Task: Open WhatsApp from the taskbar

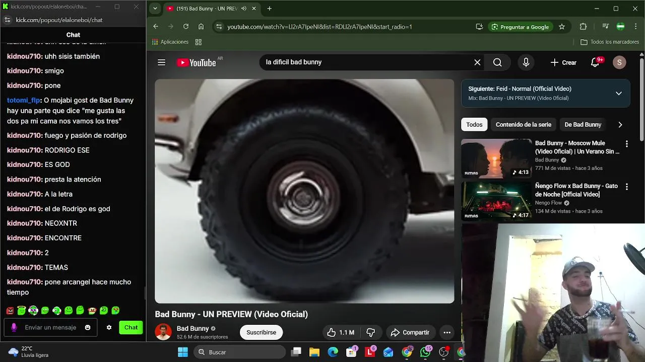Action: tap(425, 352)
